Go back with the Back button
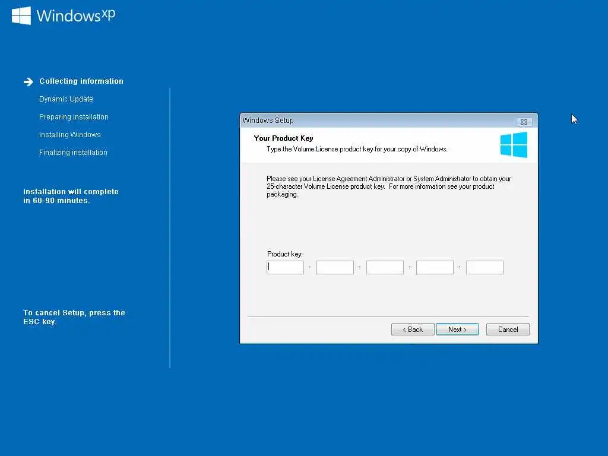 click(413, 329)
